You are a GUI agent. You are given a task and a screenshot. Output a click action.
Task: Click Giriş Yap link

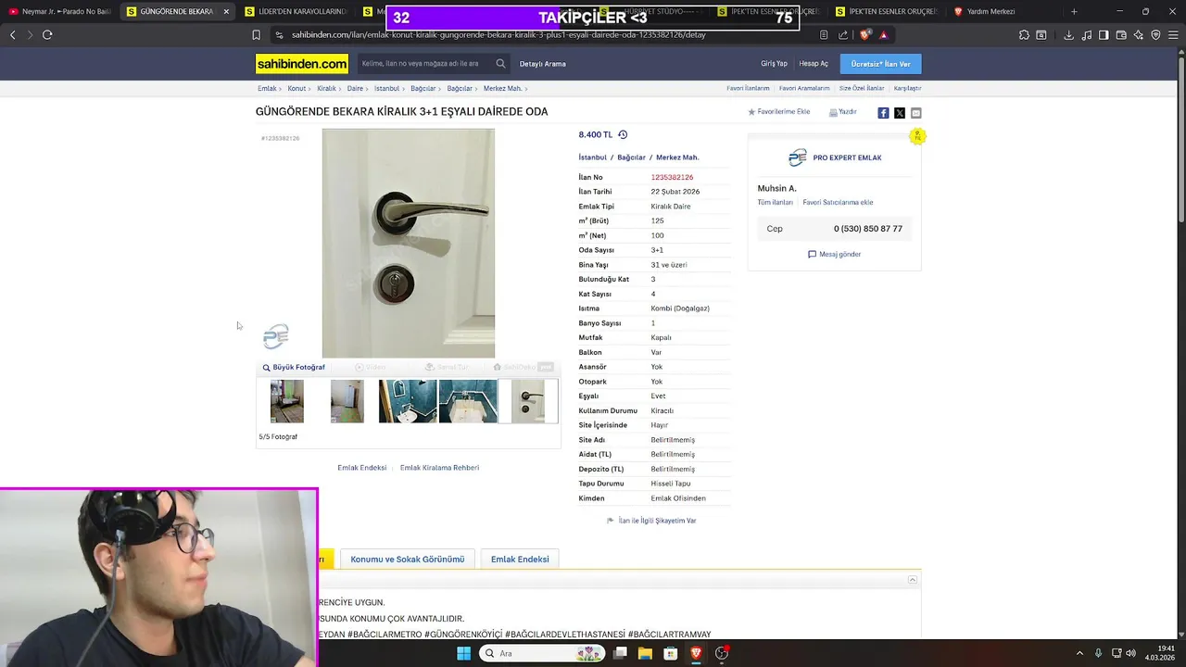click(774, 64)
